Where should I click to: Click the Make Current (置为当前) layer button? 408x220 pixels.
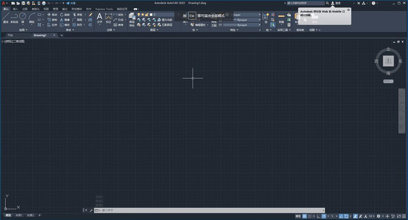pyautogui.click(x=165, y=20)
